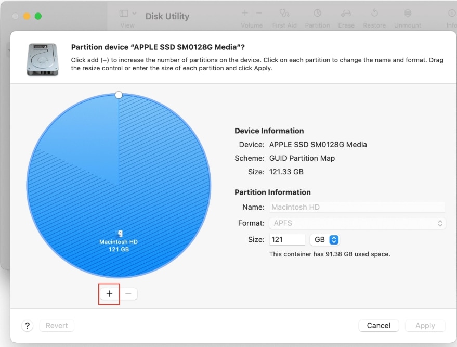Click the Size input field showing 121
The image size is (457, 347).
point(287,240)
